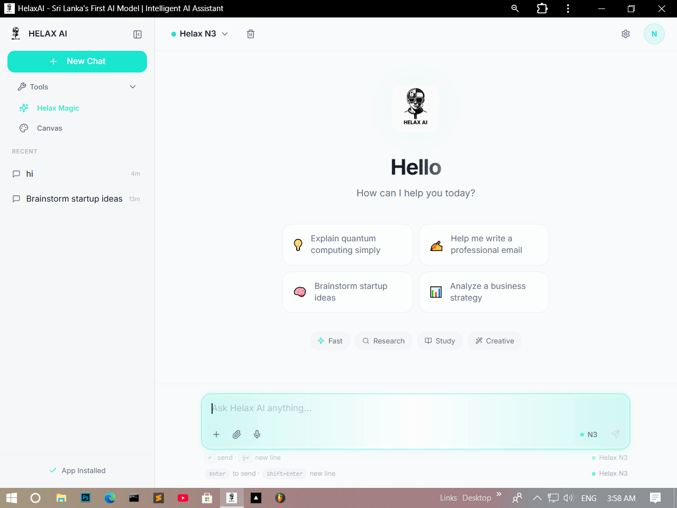Open Microsoft Store from the taskbar

pos(207,498)
